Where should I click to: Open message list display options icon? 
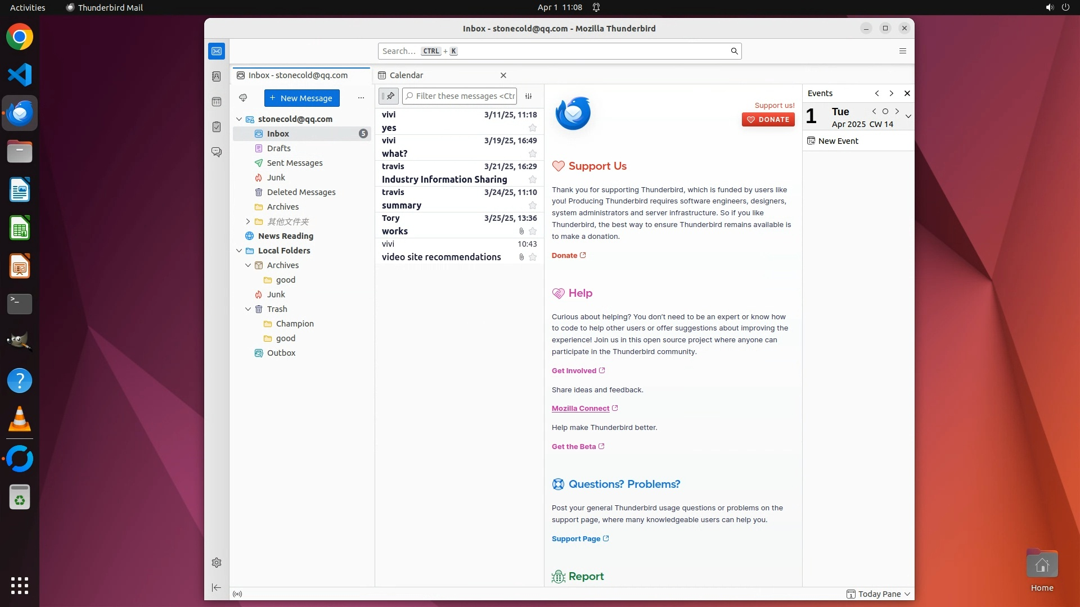[529, 96]
